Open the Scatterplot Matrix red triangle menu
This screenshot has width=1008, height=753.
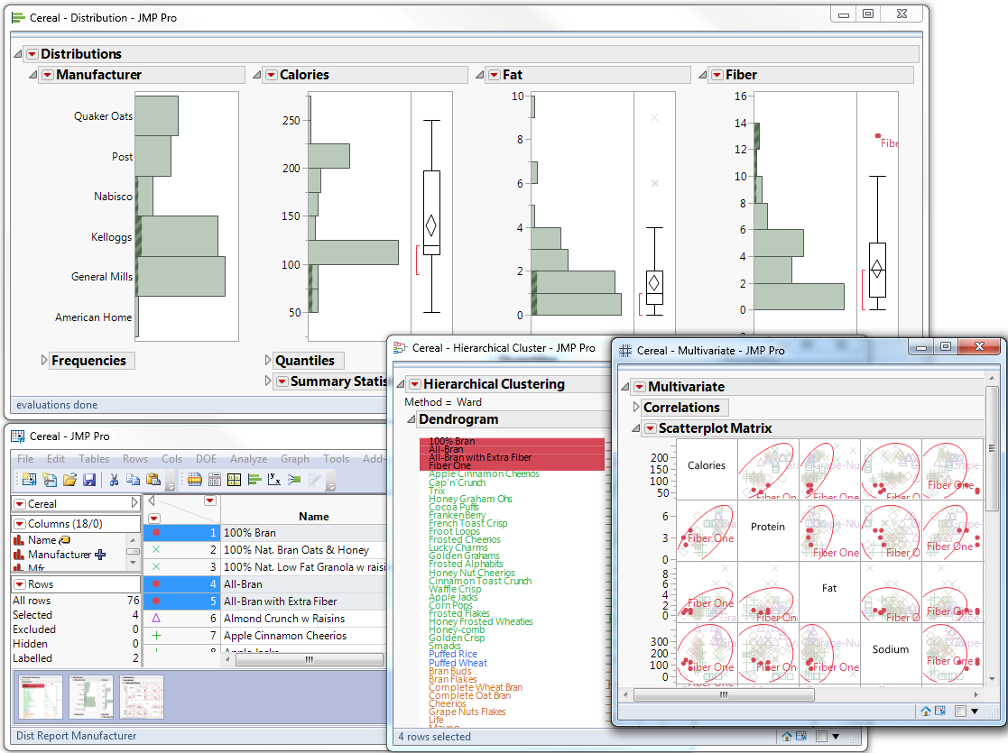click(651, 428)
